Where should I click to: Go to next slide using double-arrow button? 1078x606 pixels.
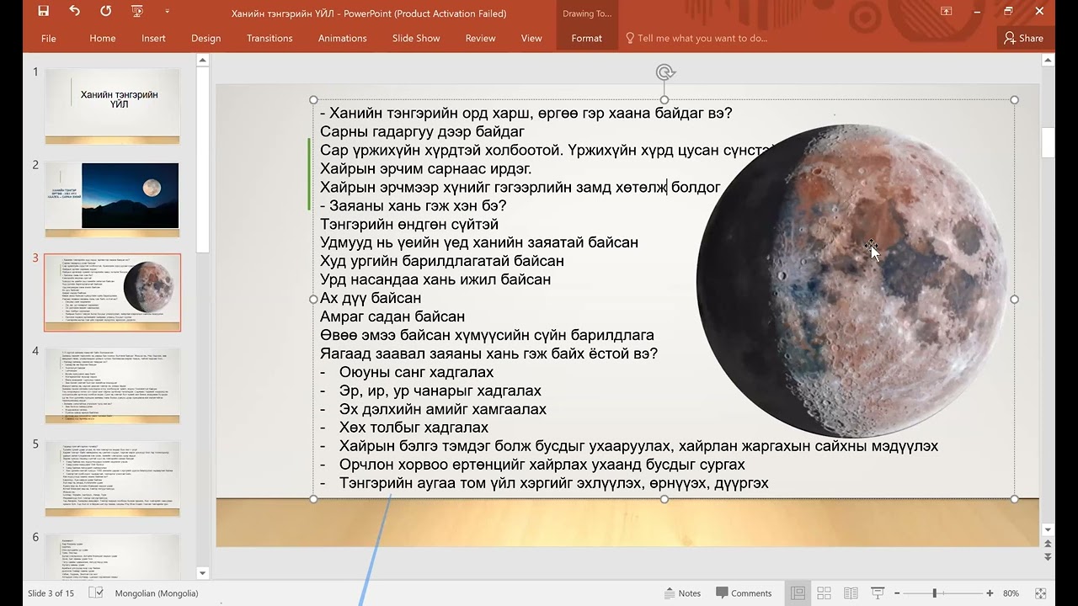tap(1048, 556)
